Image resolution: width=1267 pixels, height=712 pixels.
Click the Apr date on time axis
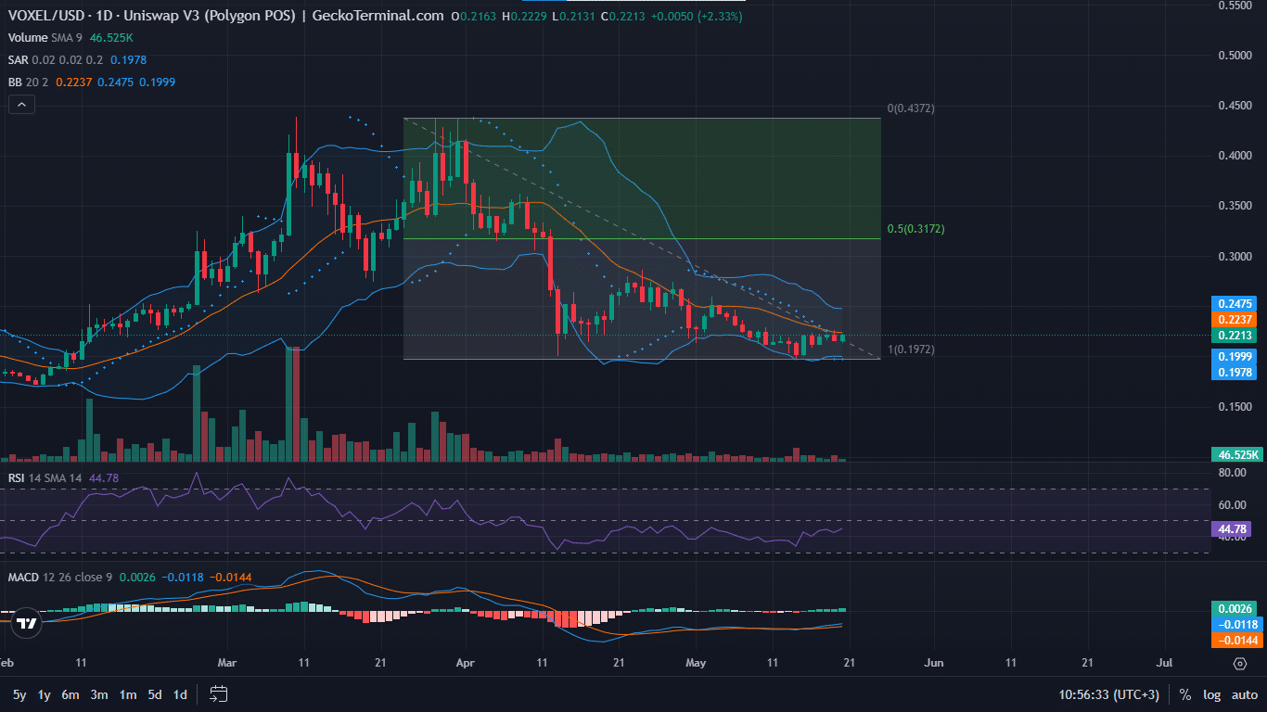pyautogui.click(x=466, y=664)
